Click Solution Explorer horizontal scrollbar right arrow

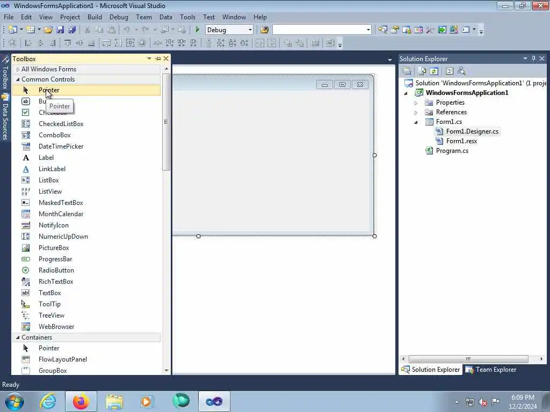coord(541,359)
